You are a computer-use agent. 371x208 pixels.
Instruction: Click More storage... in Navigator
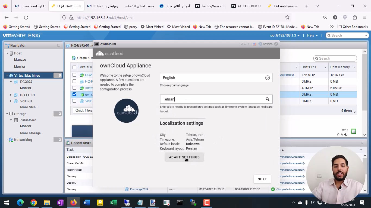(32, 133)
